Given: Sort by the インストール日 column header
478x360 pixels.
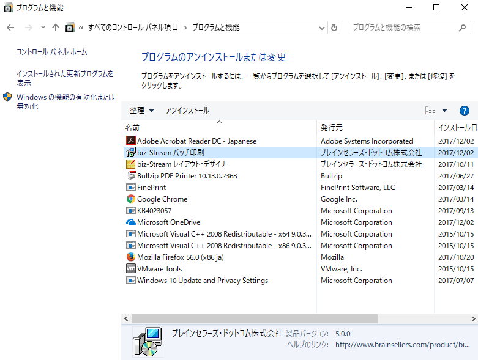Looking at the screenshot, I should pyautogui.click(x=458, y=128).
